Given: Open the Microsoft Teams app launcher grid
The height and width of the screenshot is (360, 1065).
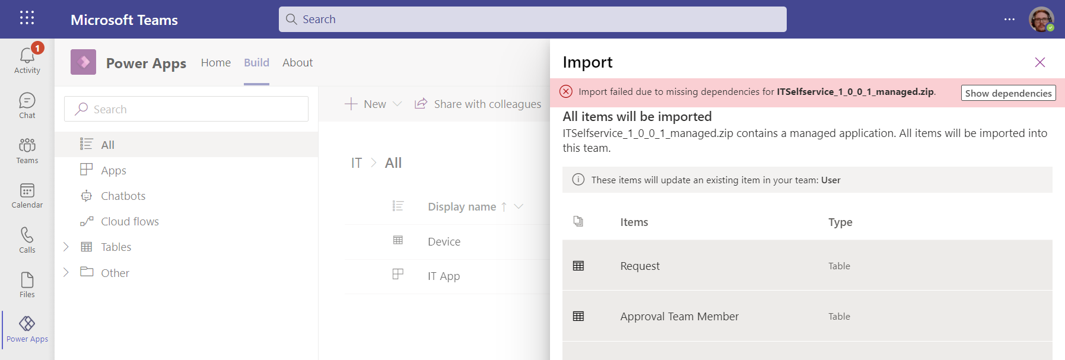Looking at the screenshot, I should 27,18.
